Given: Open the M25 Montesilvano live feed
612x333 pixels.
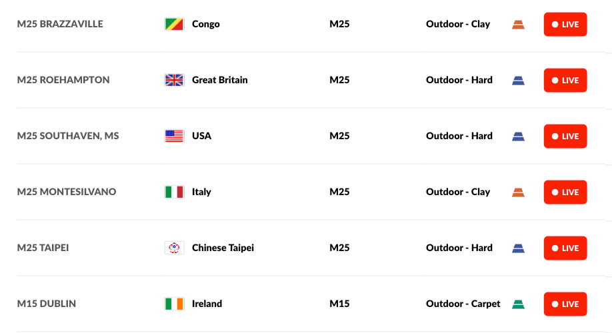Looking at the screenshot, I should (x=565, y=192).
